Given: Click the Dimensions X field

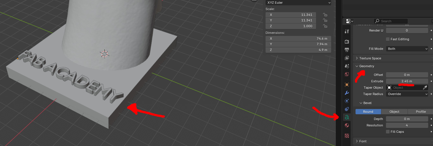Looking at the screenshot, I should tap(298, 39).
